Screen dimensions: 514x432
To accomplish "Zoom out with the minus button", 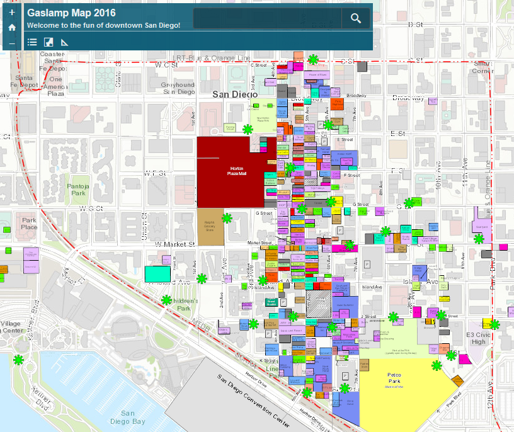I will point(12,43).
